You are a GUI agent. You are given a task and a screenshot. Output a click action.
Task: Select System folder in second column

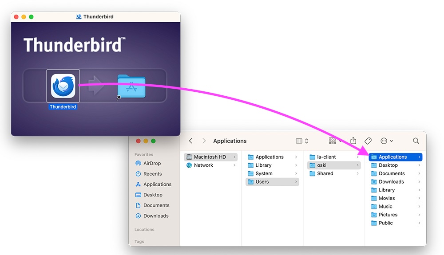tap(273, 173)
